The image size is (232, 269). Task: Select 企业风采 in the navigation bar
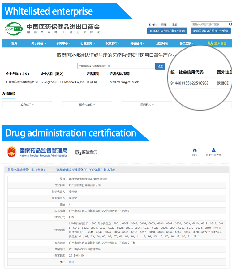coord(162,43)
